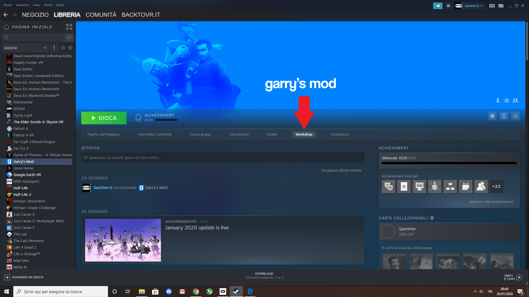This screenshot has width=529, height=297.
Task: Open the Guida menu
Action: [60, 5]
